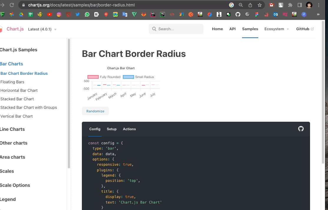Image resolution: width=328 pixels, height=210 pixels.
Task: Open the Chrome profile avatar
Action: point(309,5)
